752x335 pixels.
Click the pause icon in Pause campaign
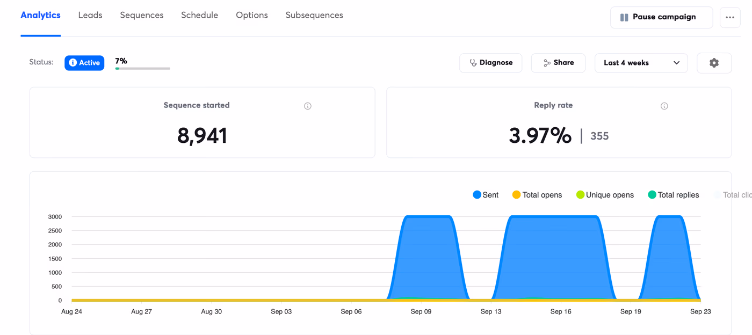pos(624,17)
